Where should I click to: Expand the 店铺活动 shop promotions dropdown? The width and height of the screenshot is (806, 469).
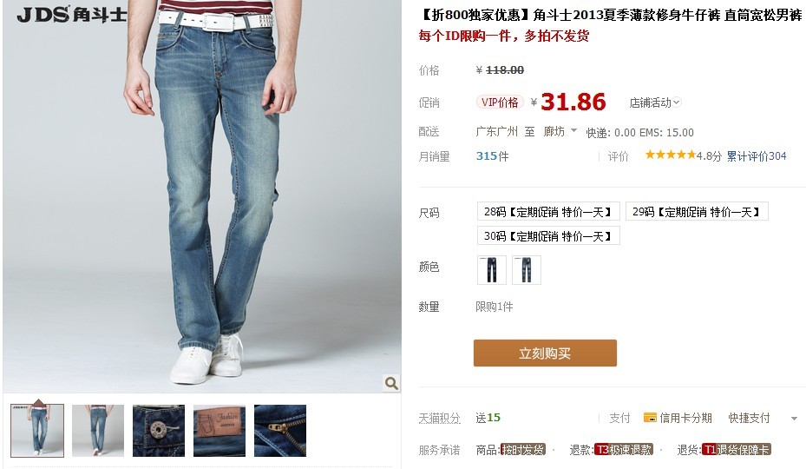(655, 102)
